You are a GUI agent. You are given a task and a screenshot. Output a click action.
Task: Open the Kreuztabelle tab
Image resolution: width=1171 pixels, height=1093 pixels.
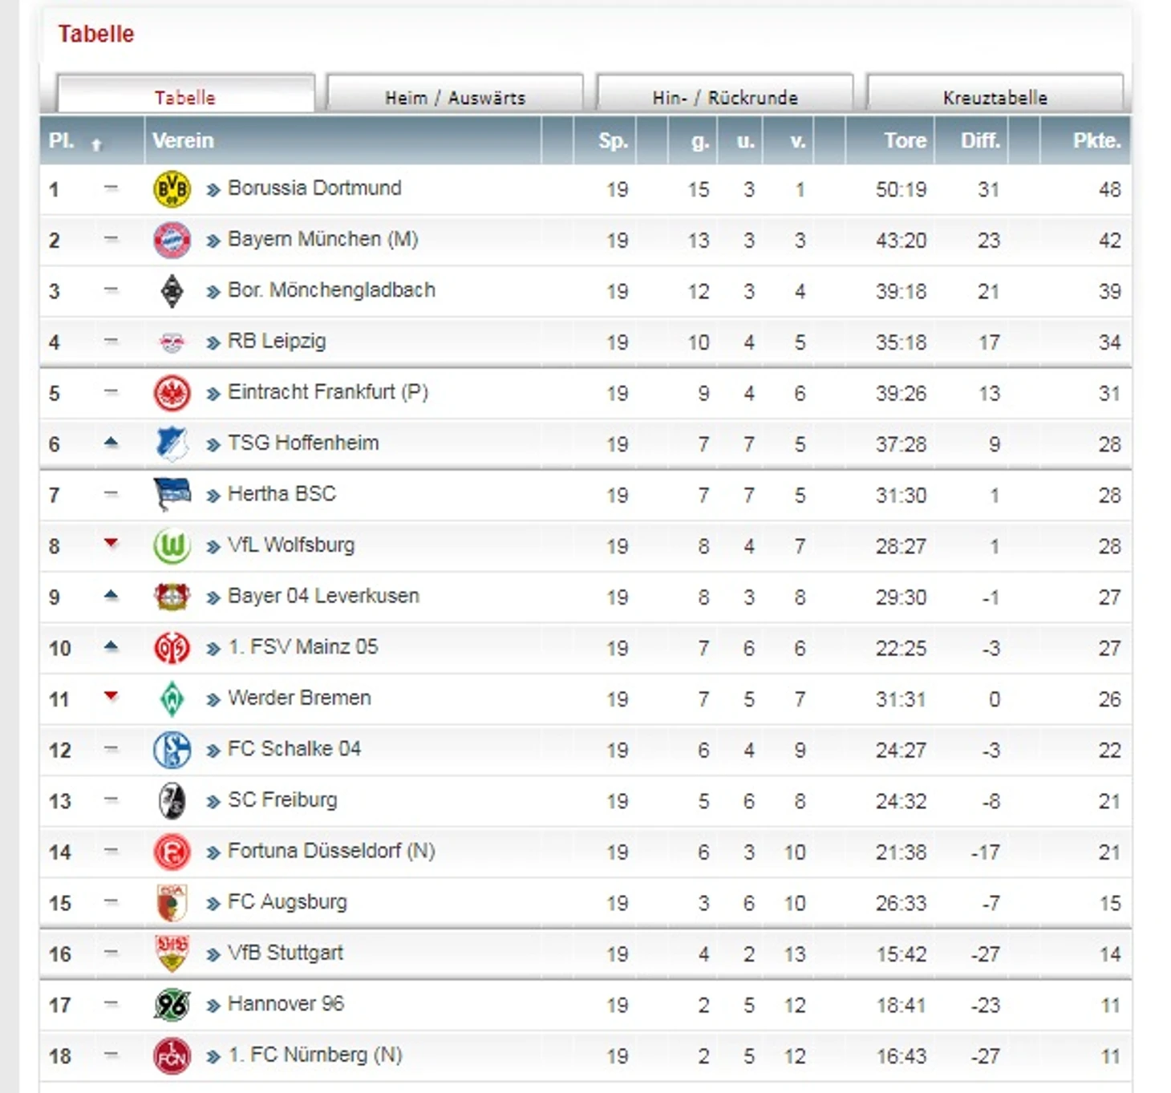tap(995, 97)
